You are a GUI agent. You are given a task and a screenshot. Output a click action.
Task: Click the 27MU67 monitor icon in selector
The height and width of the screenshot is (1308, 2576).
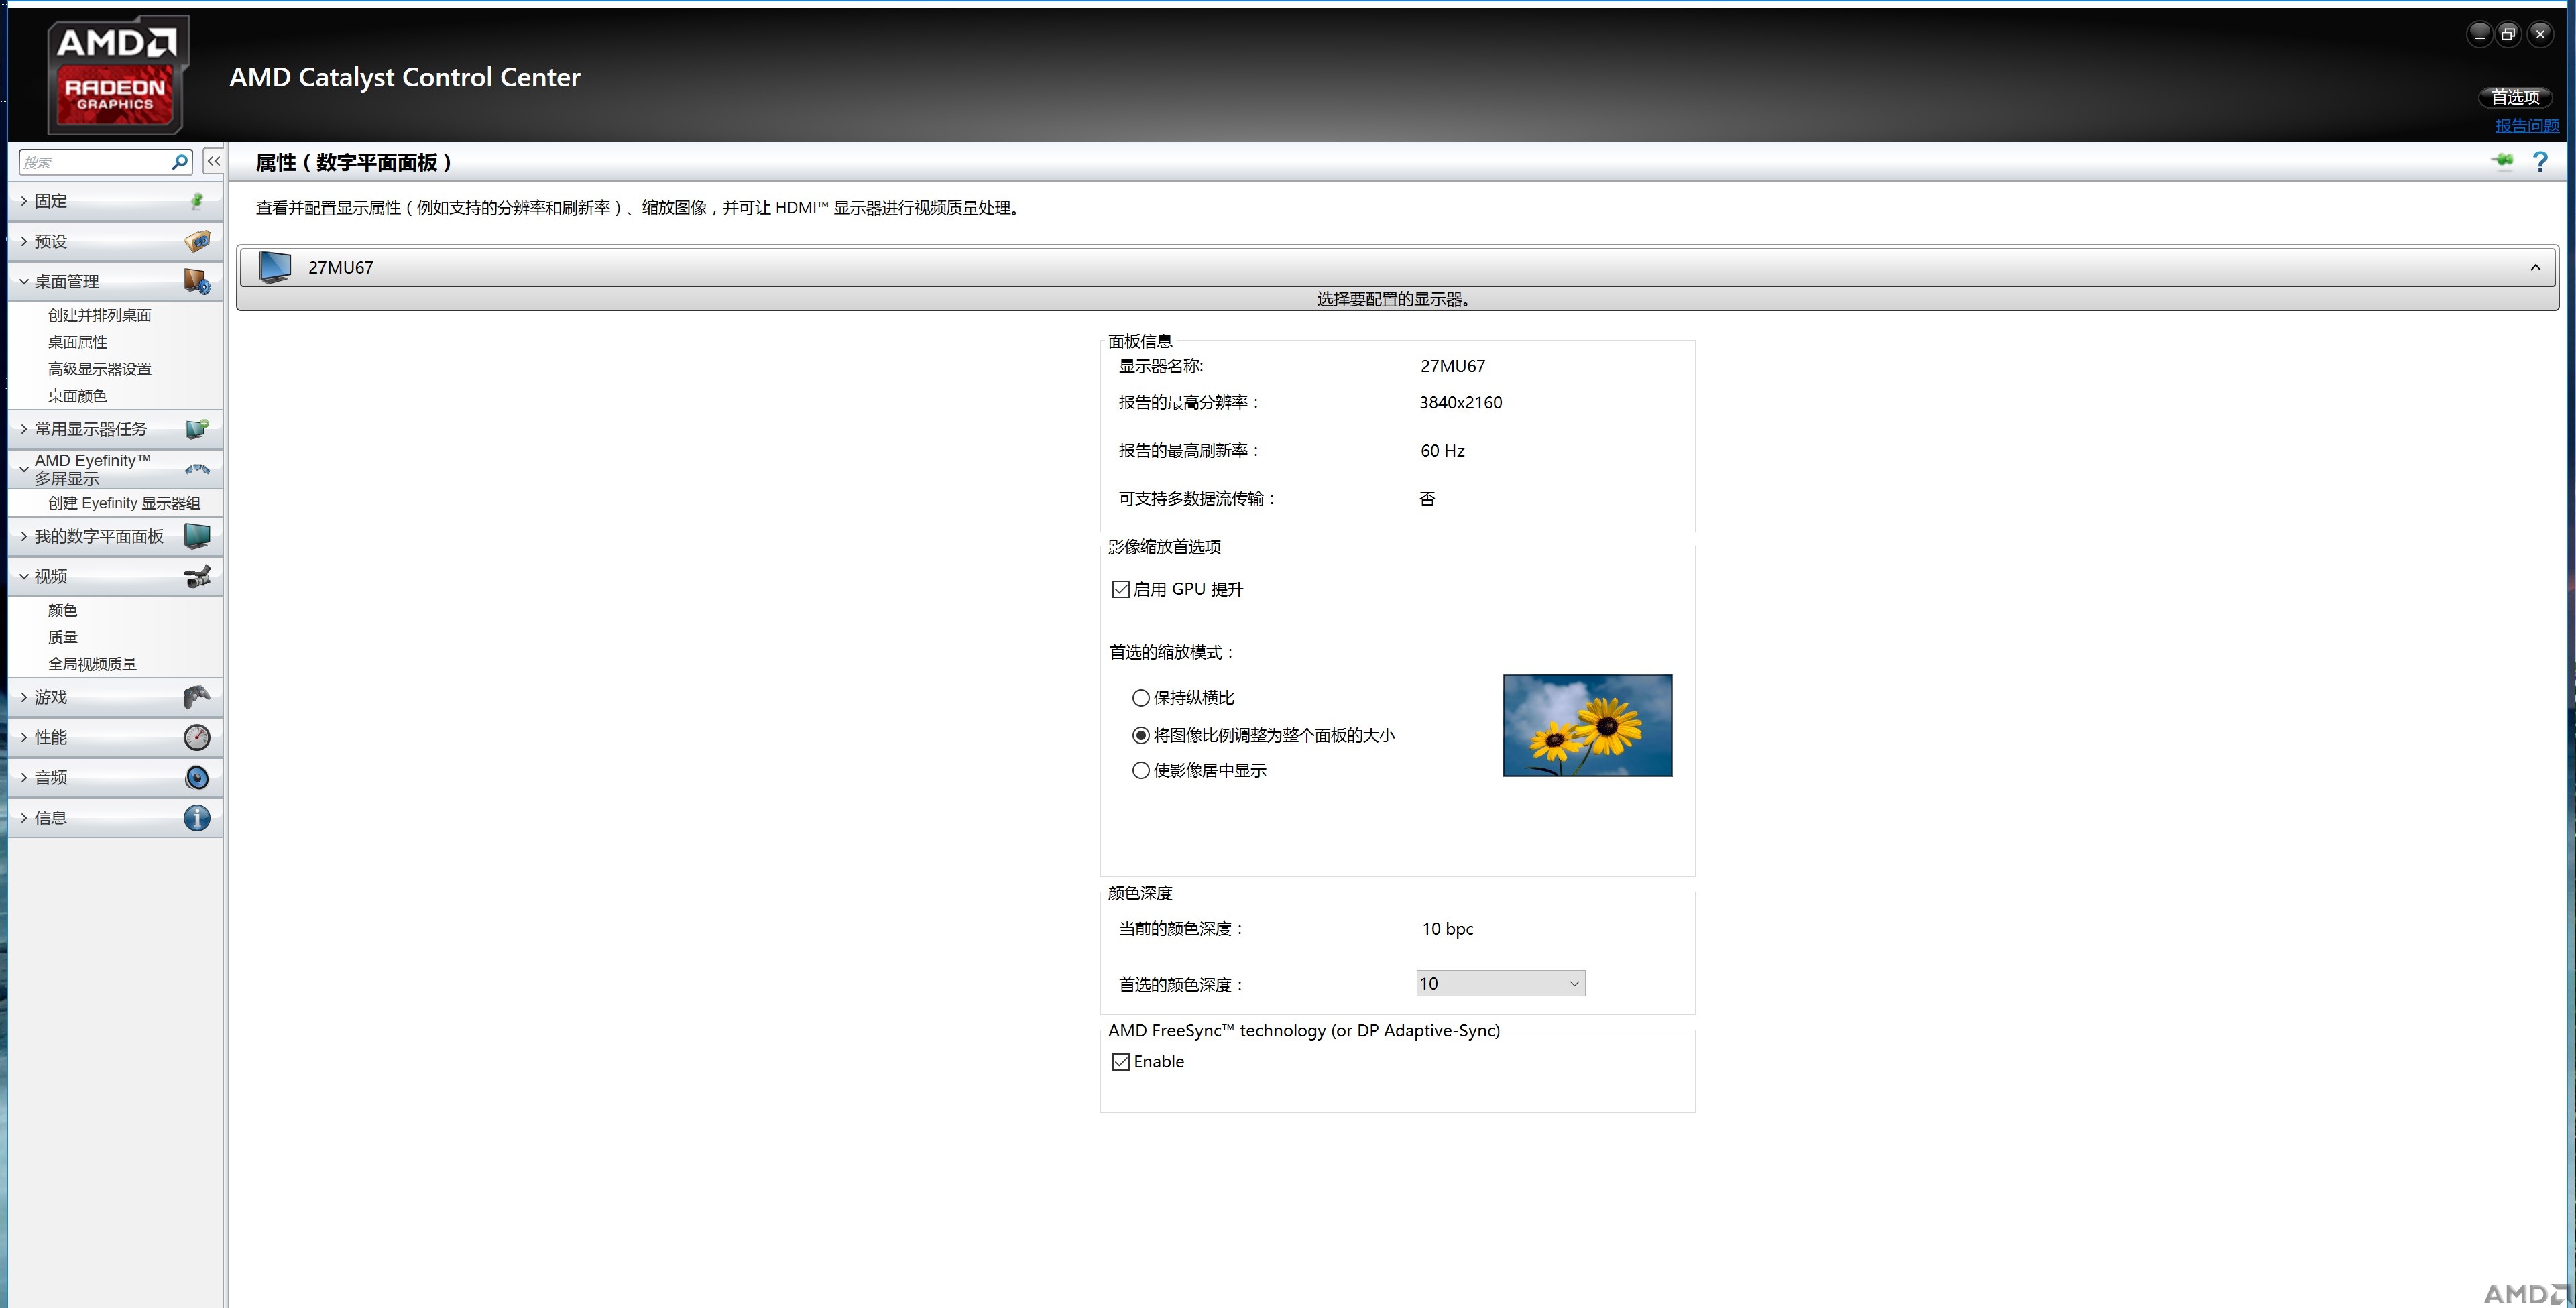(x=274, y=267)
